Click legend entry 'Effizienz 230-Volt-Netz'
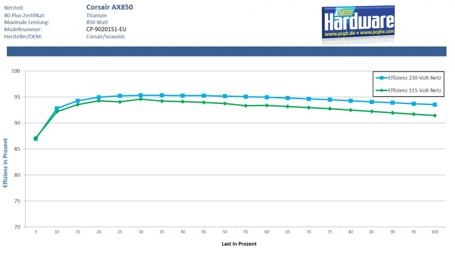This screenshot has width=455, height=259. 408,78
